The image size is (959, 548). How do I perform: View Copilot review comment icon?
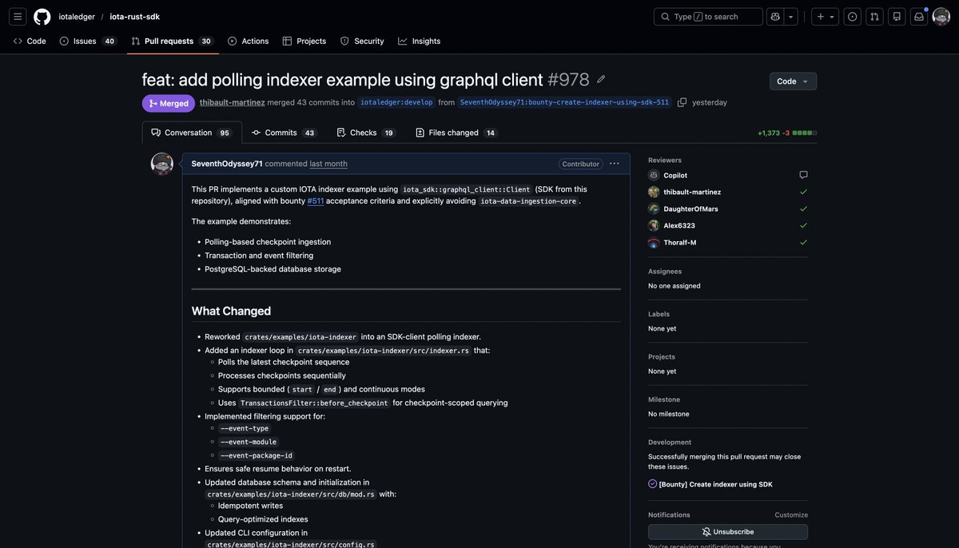803,175
